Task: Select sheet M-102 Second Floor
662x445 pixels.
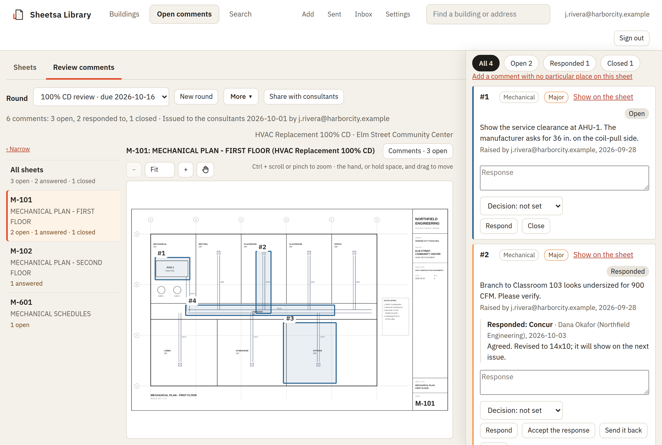Action: point(63,267)
